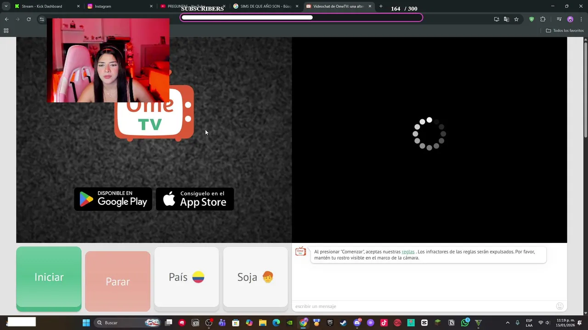Open the notifications bell icon
The height and width of the screenshot is (330, 588).
(x=580, y=323)
